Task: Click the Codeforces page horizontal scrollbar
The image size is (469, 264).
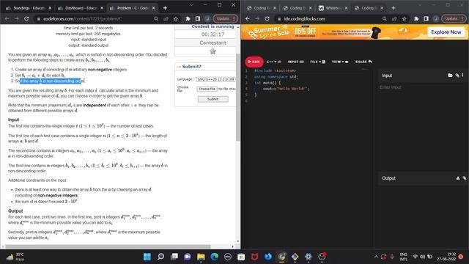Action: point(108,246)
